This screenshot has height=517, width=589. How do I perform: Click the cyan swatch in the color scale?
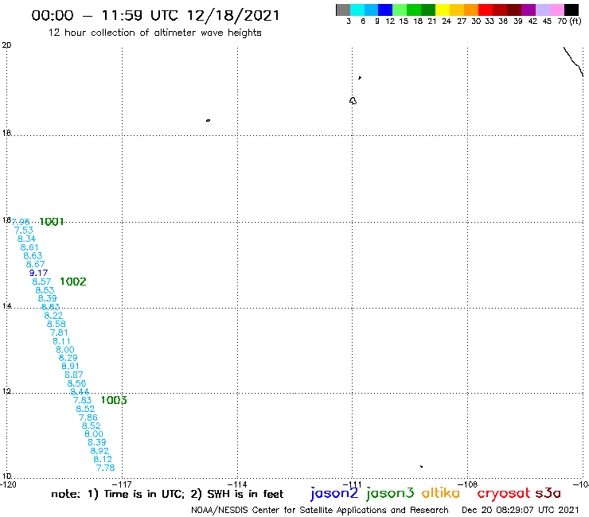coord(357,10)
